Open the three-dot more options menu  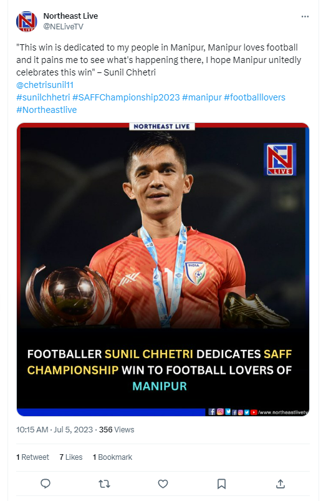[x=305, y=17]
